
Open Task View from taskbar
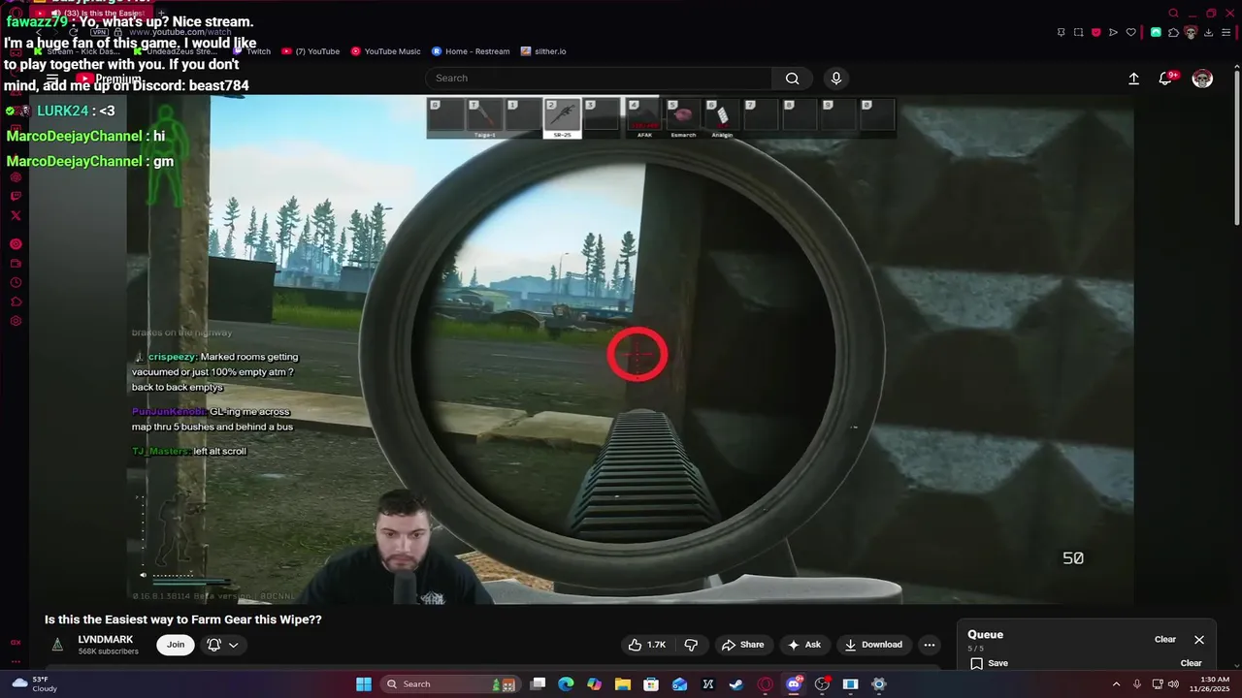538,684
